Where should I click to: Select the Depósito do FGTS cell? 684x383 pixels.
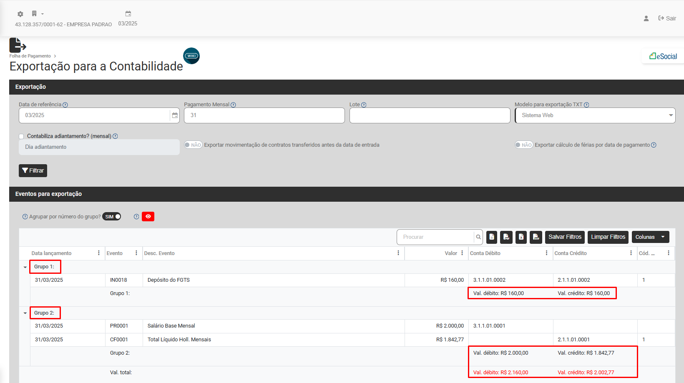274,280
